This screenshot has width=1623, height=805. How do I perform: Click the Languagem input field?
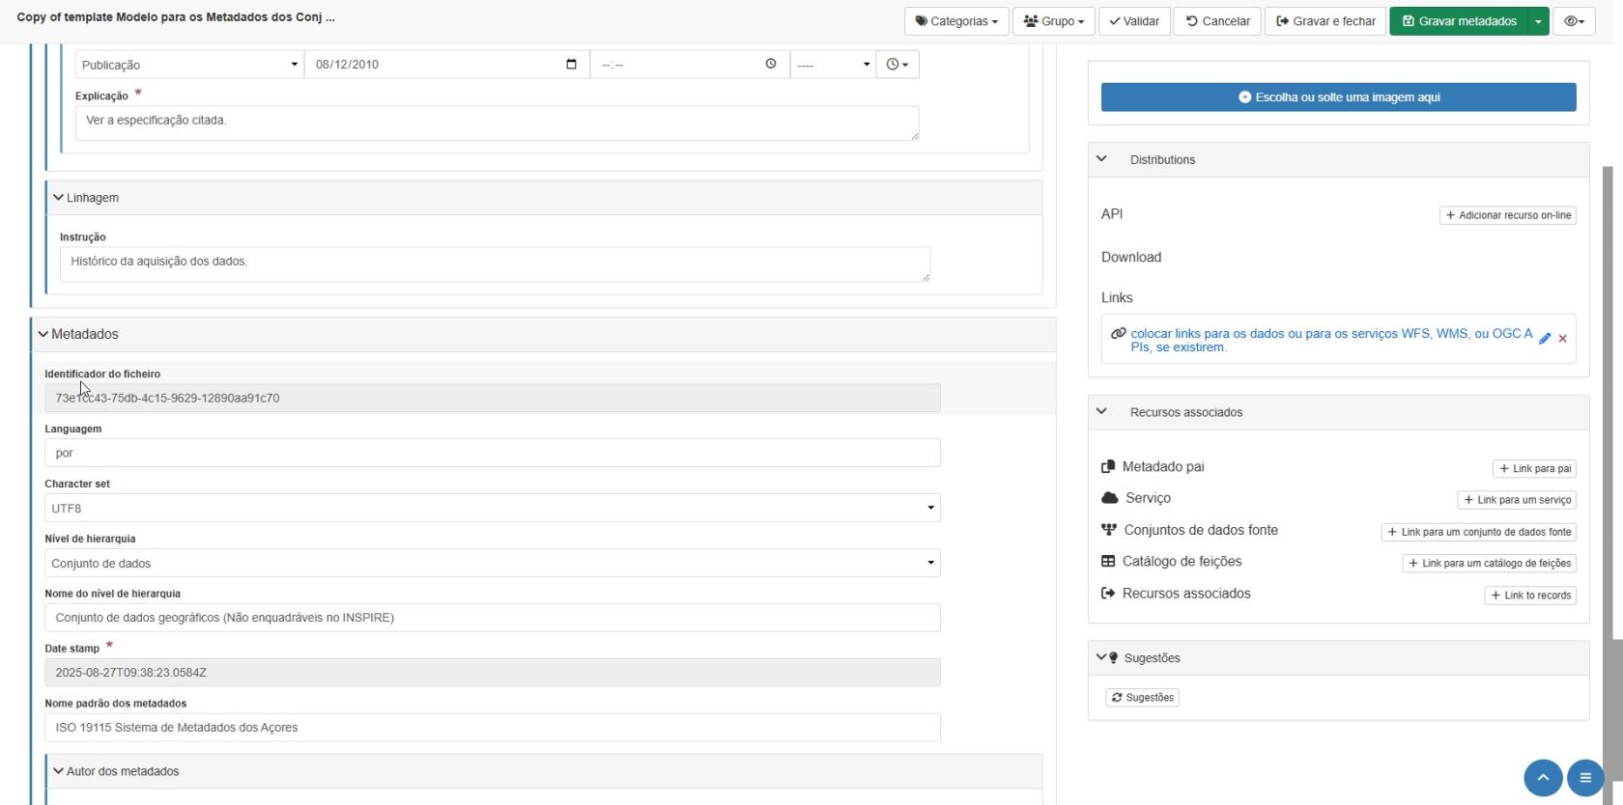[492, 453]
